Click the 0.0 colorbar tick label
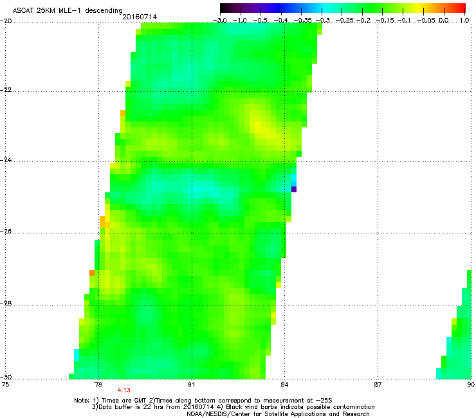The width and height of the screenshot is (476, 418). 444,21
